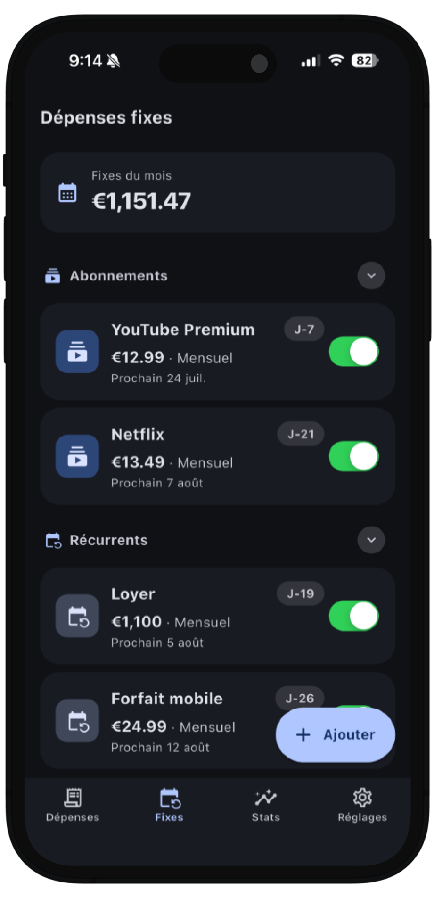Disable the YouTube Premium toggle
This screenshot has width=434, height=898.
(x=354, y=352)
